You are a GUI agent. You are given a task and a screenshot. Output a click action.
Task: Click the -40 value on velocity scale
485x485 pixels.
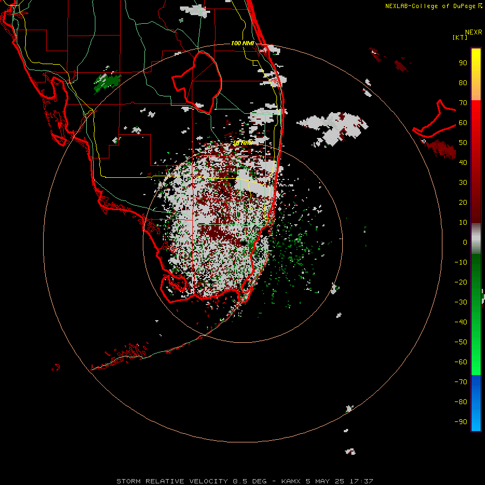pyautogui.click(x=461, y=322)
